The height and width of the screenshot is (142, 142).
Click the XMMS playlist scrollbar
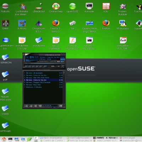pos(64,88)
